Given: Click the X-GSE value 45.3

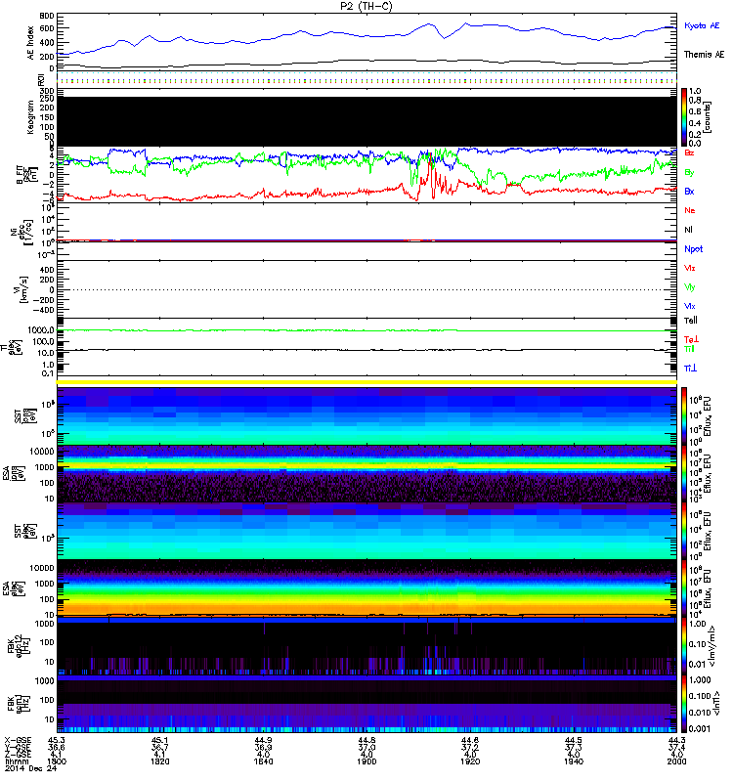Looking at the screenshot, I should pyautogui.click(x=57, y=741).
